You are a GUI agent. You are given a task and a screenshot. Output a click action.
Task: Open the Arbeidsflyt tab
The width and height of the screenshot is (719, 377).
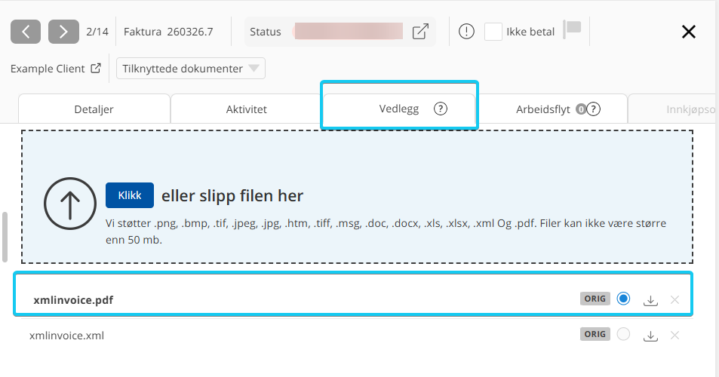(x=552, y=109)
